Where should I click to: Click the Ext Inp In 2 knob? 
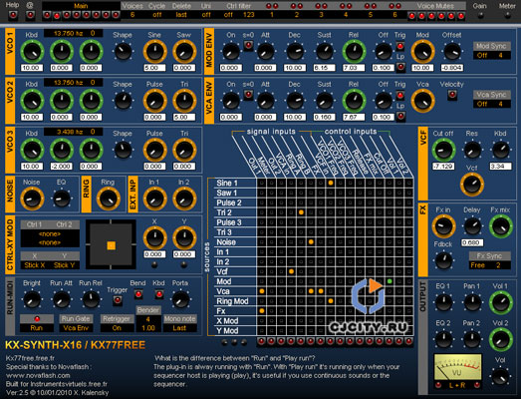tap(184, 199)
